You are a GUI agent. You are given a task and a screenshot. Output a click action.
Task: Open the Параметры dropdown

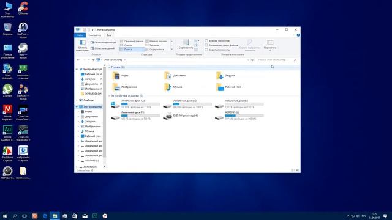tap(270, 45)
